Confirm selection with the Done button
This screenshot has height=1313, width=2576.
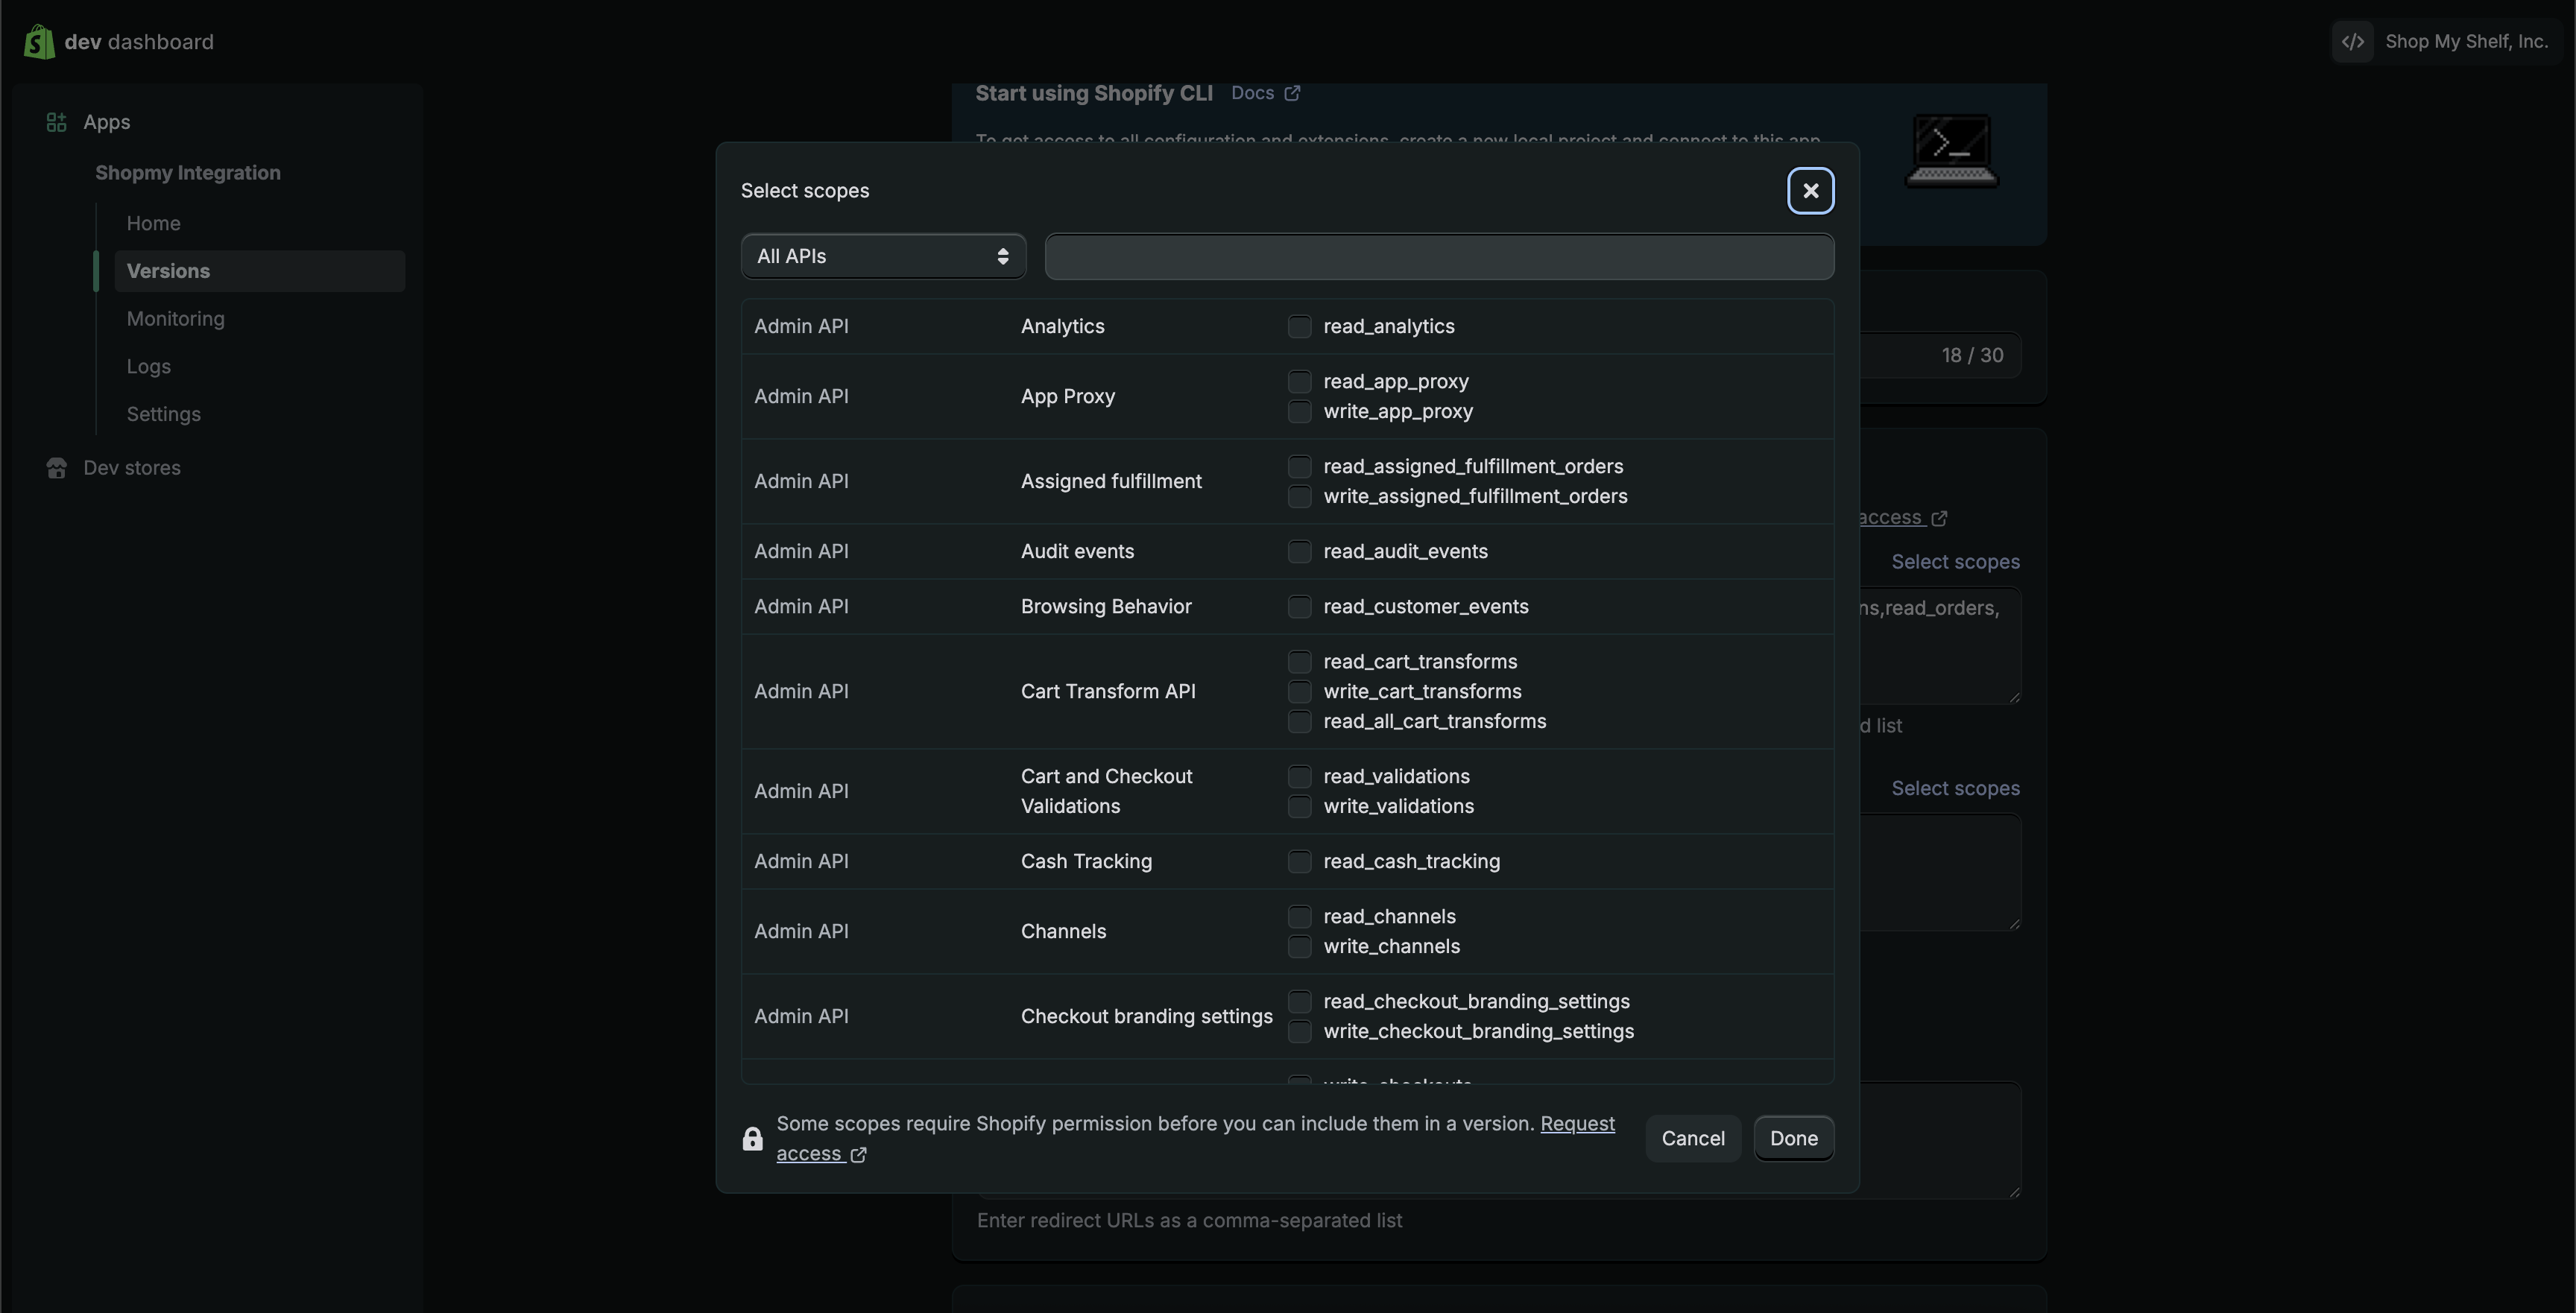click(1793, 1138)
